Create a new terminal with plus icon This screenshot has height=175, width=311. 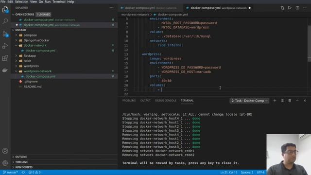275,101
